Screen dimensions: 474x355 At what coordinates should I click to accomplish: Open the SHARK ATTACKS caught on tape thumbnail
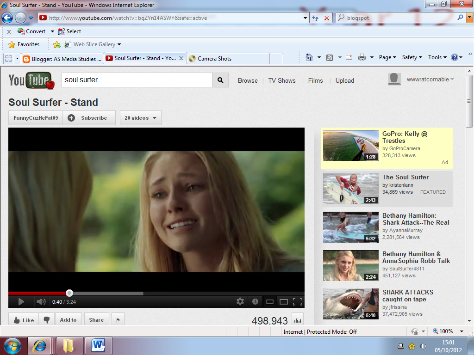click(x=351, y=304)
